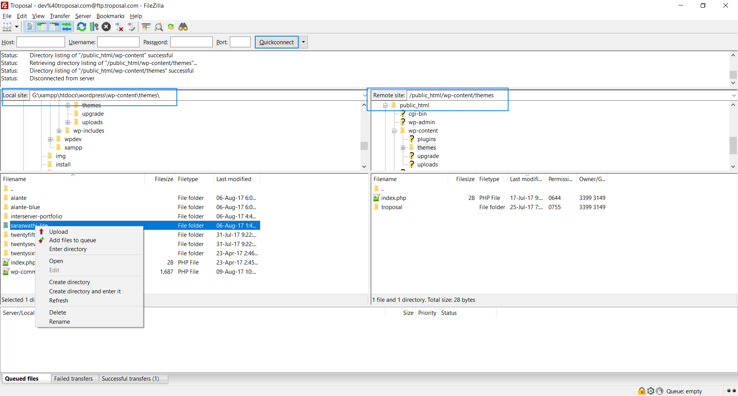Click the encryption lock status icon
Screen dimensions: 738x396
(642, 391)
